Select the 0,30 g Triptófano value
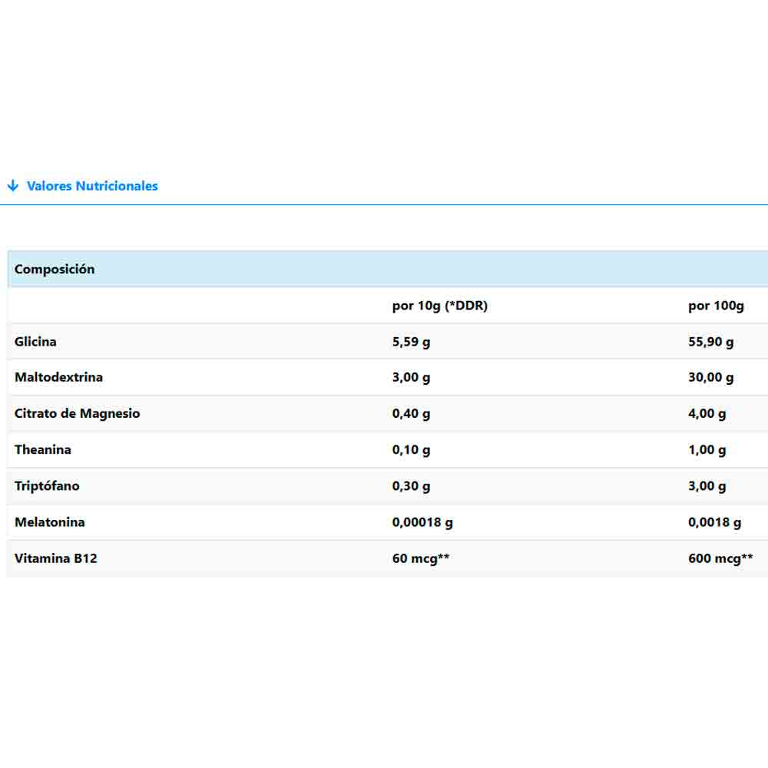Screen dimensions: 768x768 411,485
